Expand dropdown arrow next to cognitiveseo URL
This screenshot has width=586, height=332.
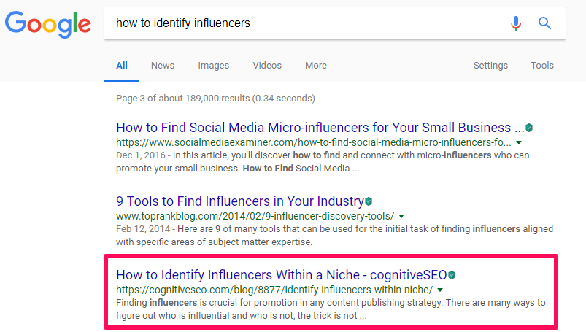(x=440, y=290)
